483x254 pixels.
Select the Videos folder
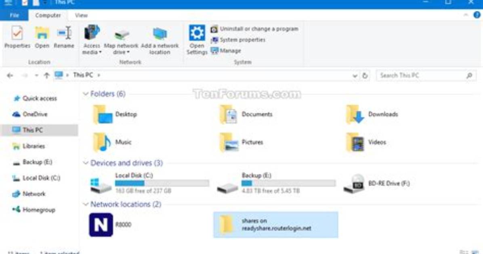[x=366, y=142]
